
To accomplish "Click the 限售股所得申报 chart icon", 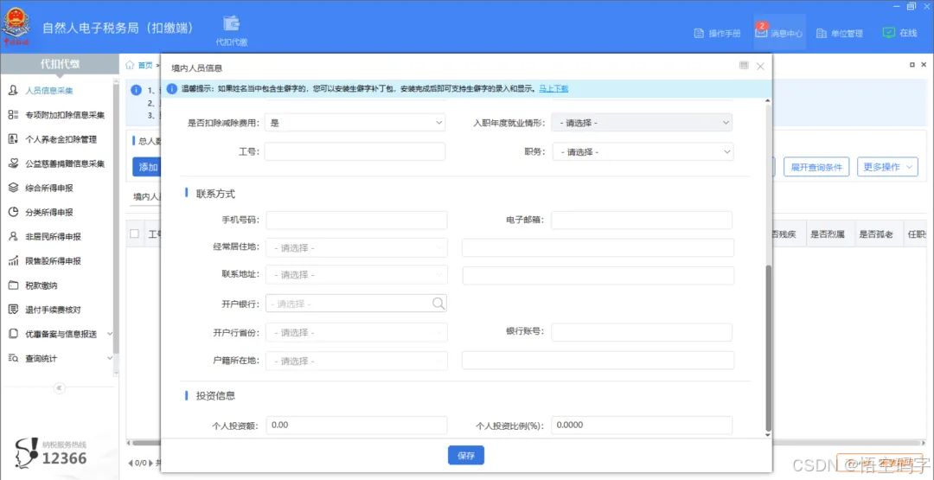I will click(13, 261).
